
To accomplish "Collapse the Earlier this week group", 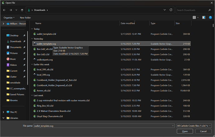I will point(32,64).
